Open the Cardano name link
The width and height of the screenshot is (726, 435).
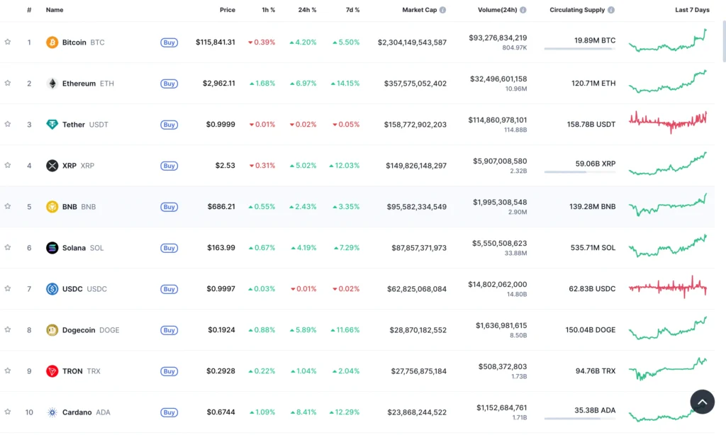77,412
